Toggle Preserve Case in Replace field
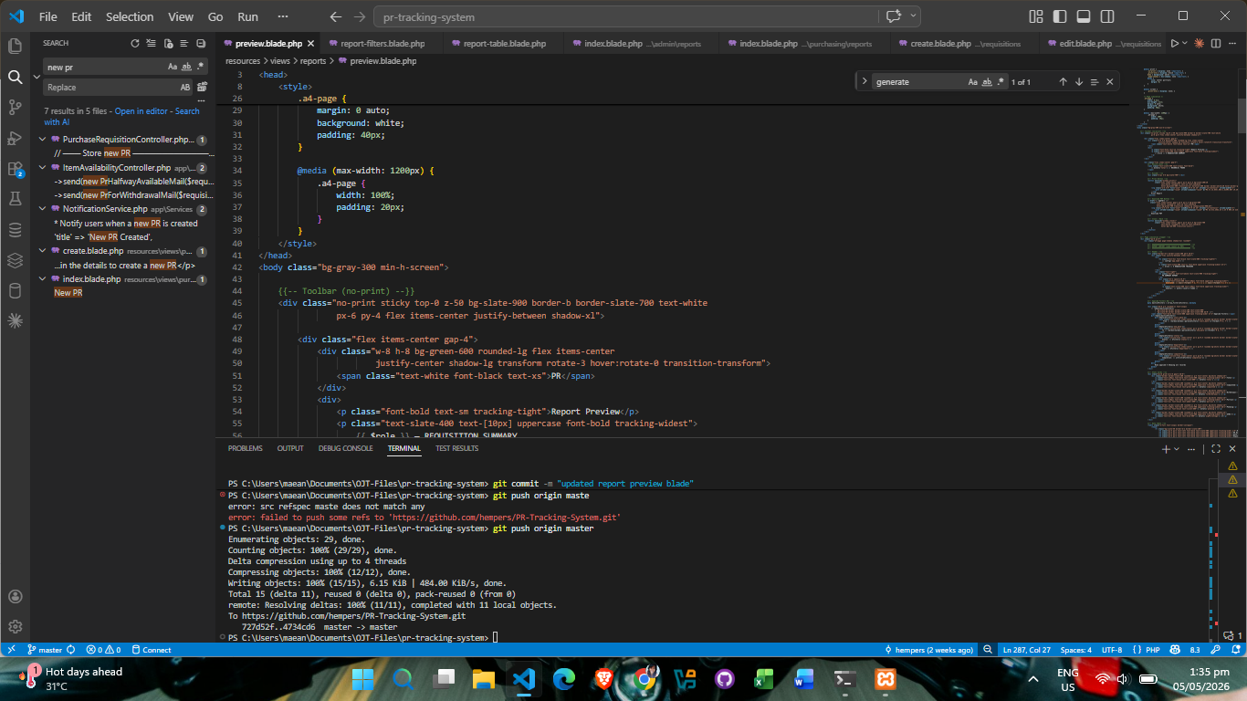The image size is (1247, 701). 185,87
